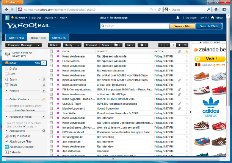The height and width of the screenshot is (163, 232).
Task: Click the Firefox home icon
Action: (216, 9)
